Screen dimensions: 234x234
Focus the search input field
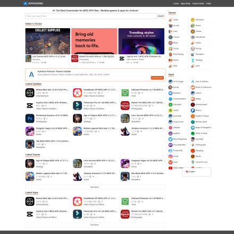pos(91,16)
